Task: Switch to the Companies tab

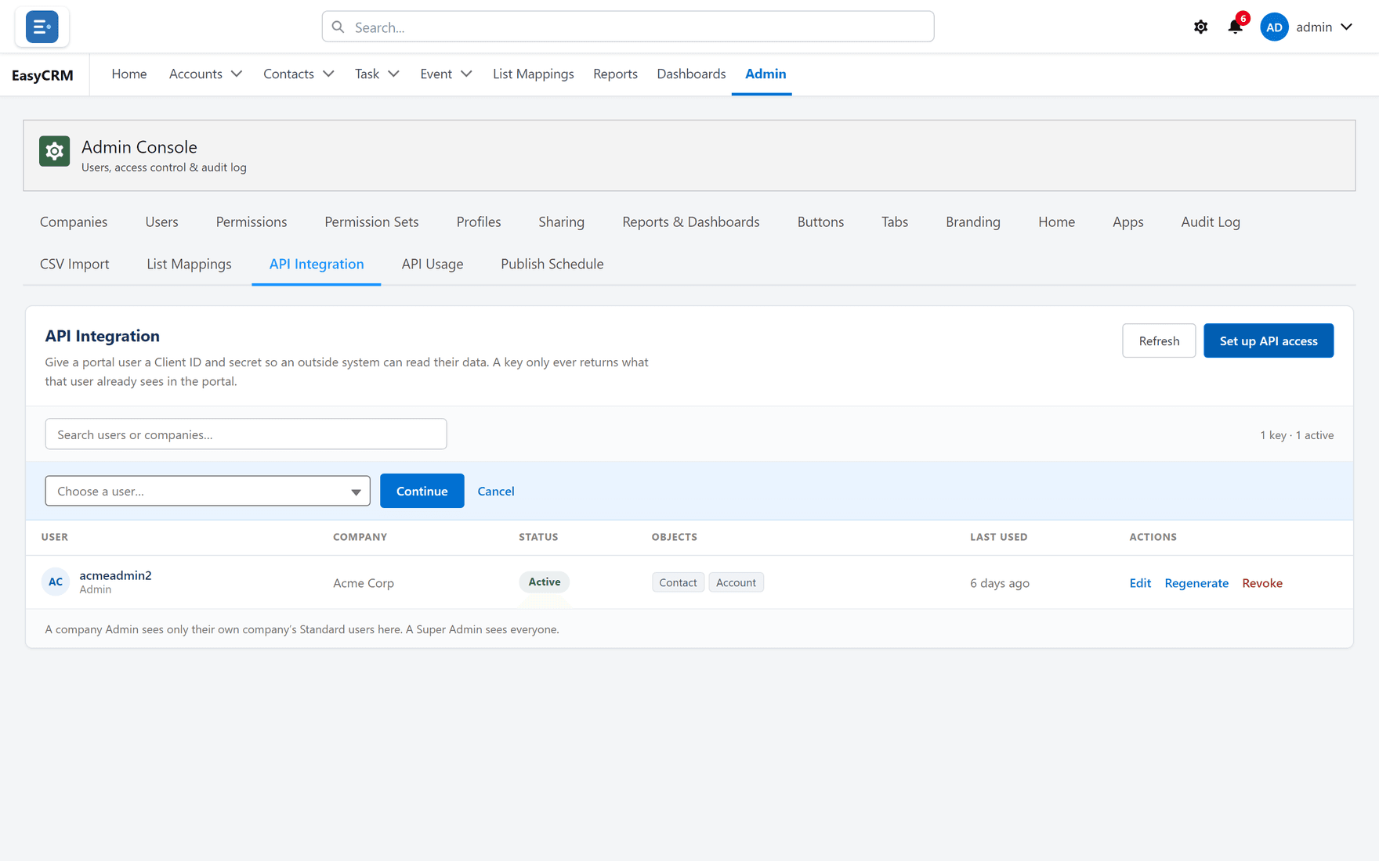Action: pos(74,222)
